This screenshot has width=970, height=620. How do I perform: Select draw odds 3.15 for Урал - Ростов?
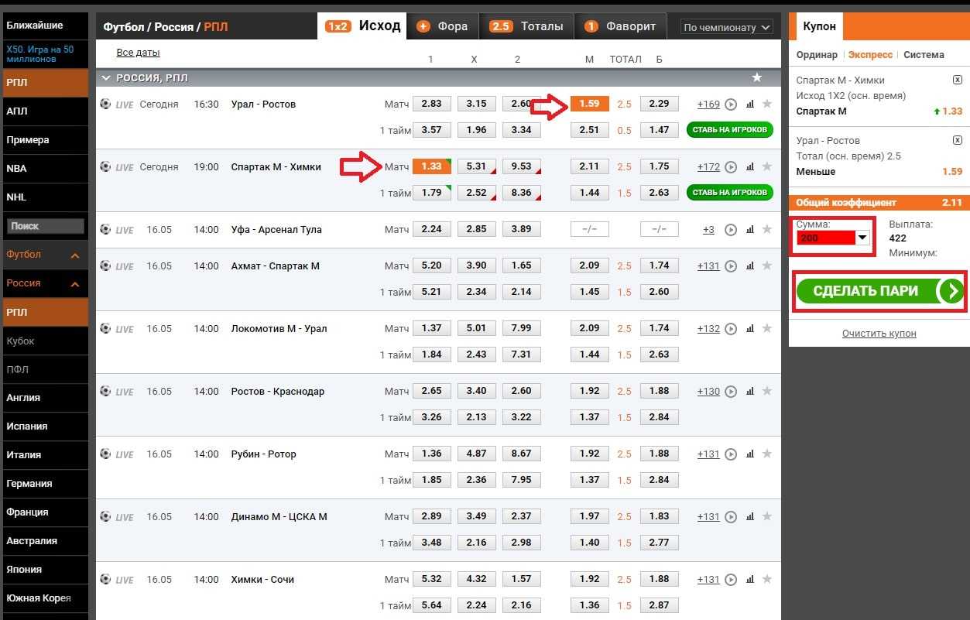click(477, 104)
